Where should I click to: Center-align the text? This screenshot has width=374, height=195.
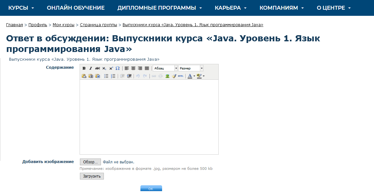[133, 68]
